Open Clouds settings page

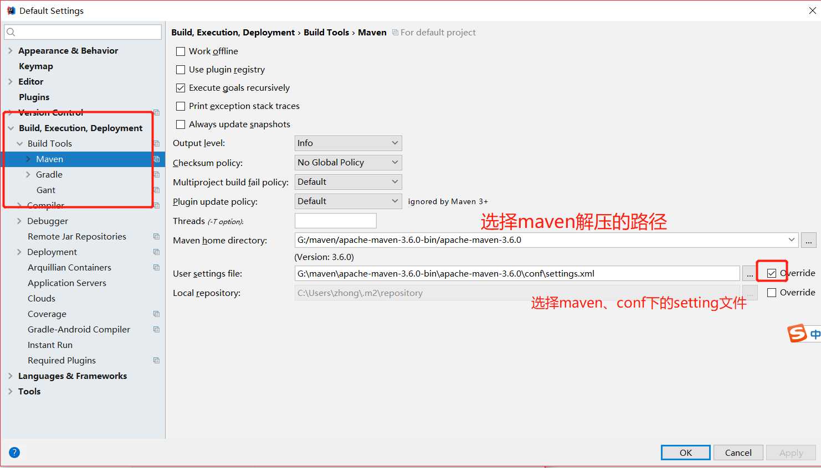[x=42, y=298]
